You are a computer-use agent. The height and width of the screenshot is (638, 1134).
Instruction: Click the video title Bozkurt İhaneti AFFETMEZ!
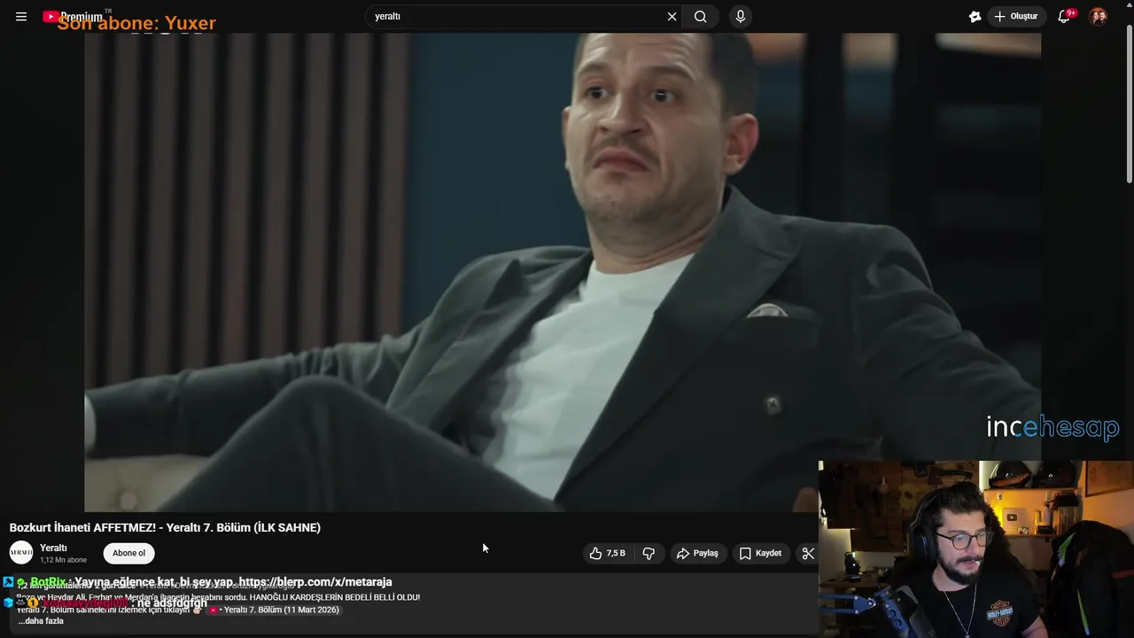point(165,527)
